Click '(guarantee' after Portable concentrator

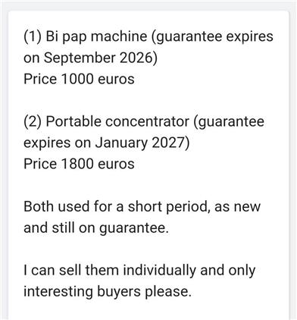[x=229, y=122]
